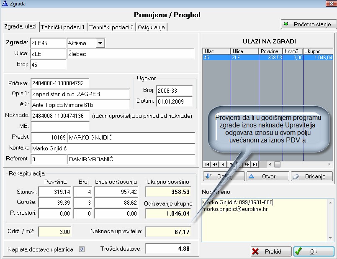Screen dimensions: 337x259
Task: Click the MARKO GNJIDIĆ representative name field
Action: 131,137
